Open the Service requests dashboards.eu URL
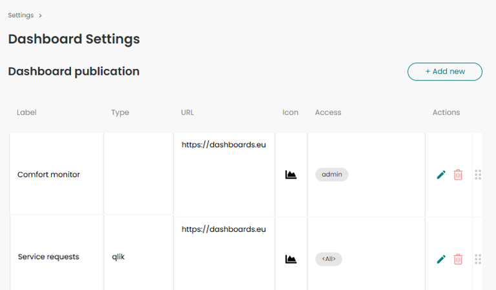This screenshot has height=290, width=496. click(x=223, y=229)
